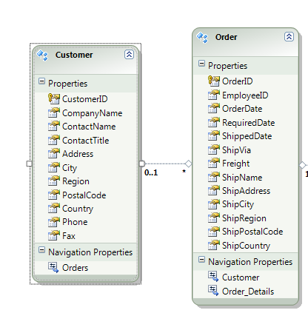Click the Customer entity's left resize handle

tap(29, 164)
